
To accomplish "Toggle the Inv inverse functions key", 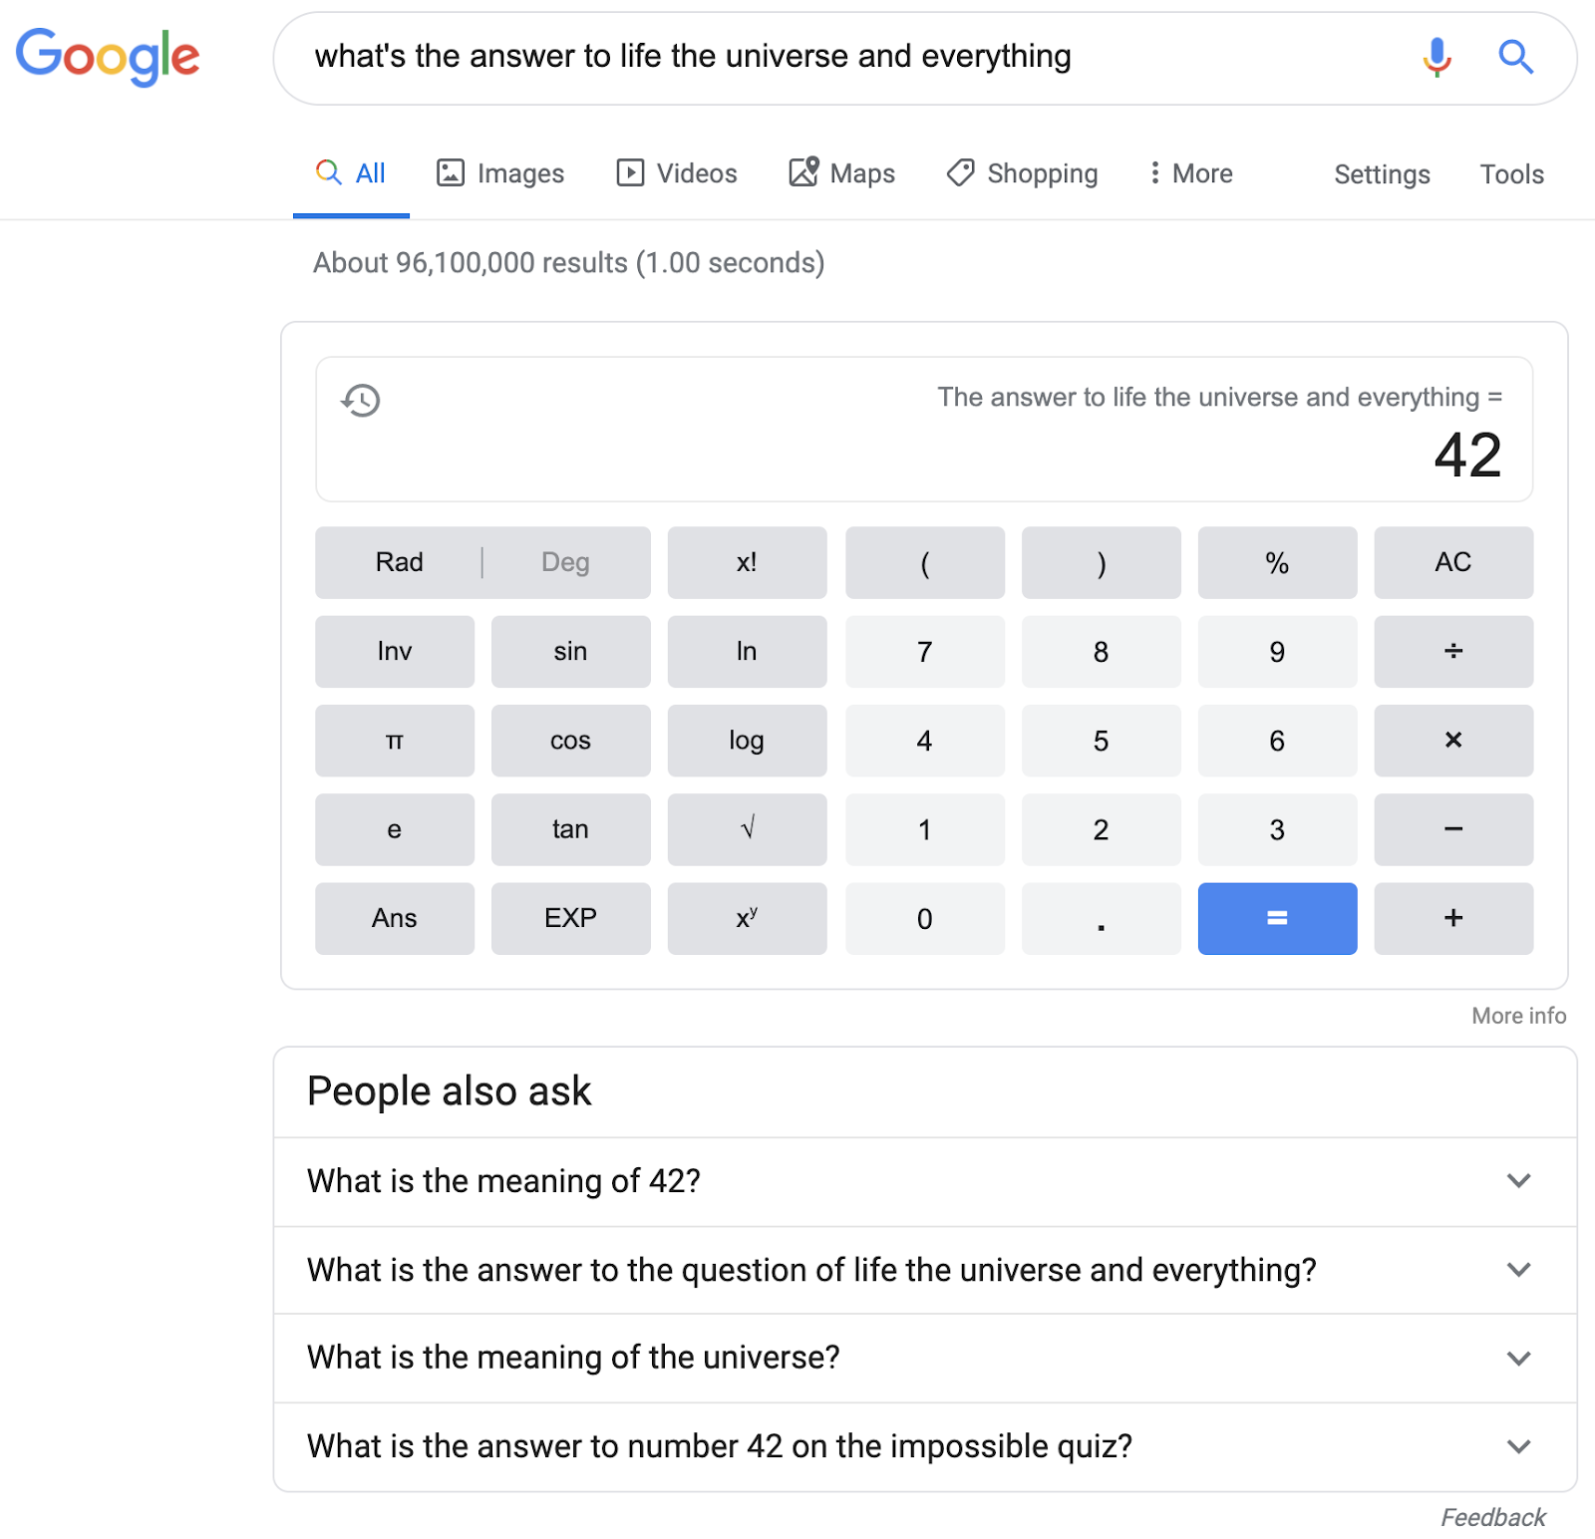I will click(x=395, y=652).
